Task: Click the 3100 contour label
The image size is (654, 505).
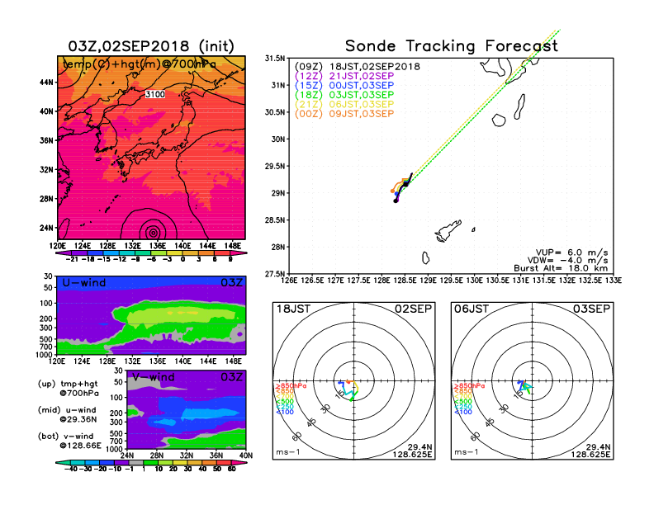Action: (154, 95)
